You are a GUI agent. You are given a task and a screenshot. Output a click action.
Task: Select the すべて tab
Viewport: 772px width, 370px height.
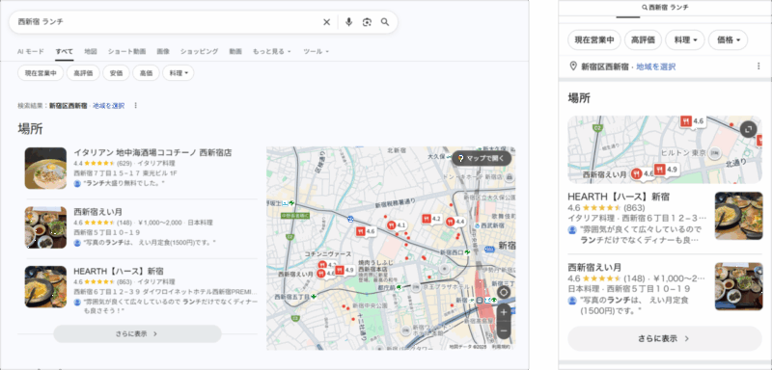tap(65, 51)
